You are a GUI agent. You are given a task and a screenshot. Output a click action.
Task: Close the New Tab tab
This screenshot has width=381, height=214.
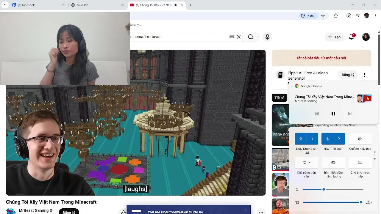(x=122, y=5)
